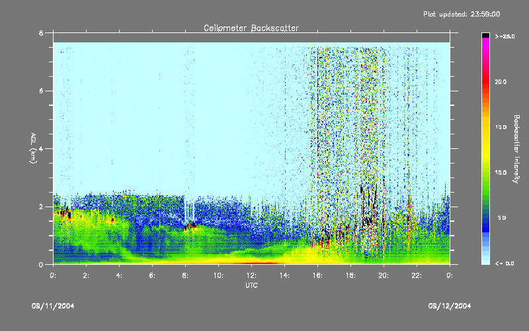Select the "AGL (km)" vertical axis label
Screen dimensions: 529x331
[x=33, y=148]
